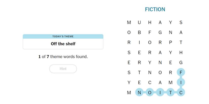
Task: Click the Today's Theme header
Action: [63, 37]
